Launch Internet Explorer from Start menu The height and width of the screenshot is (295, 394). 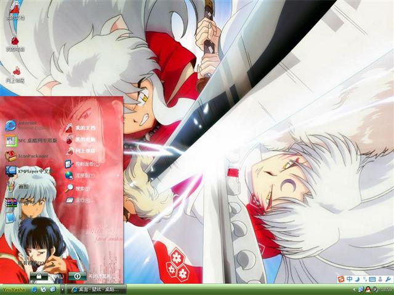pyautogui.click(x=27, y=125)
